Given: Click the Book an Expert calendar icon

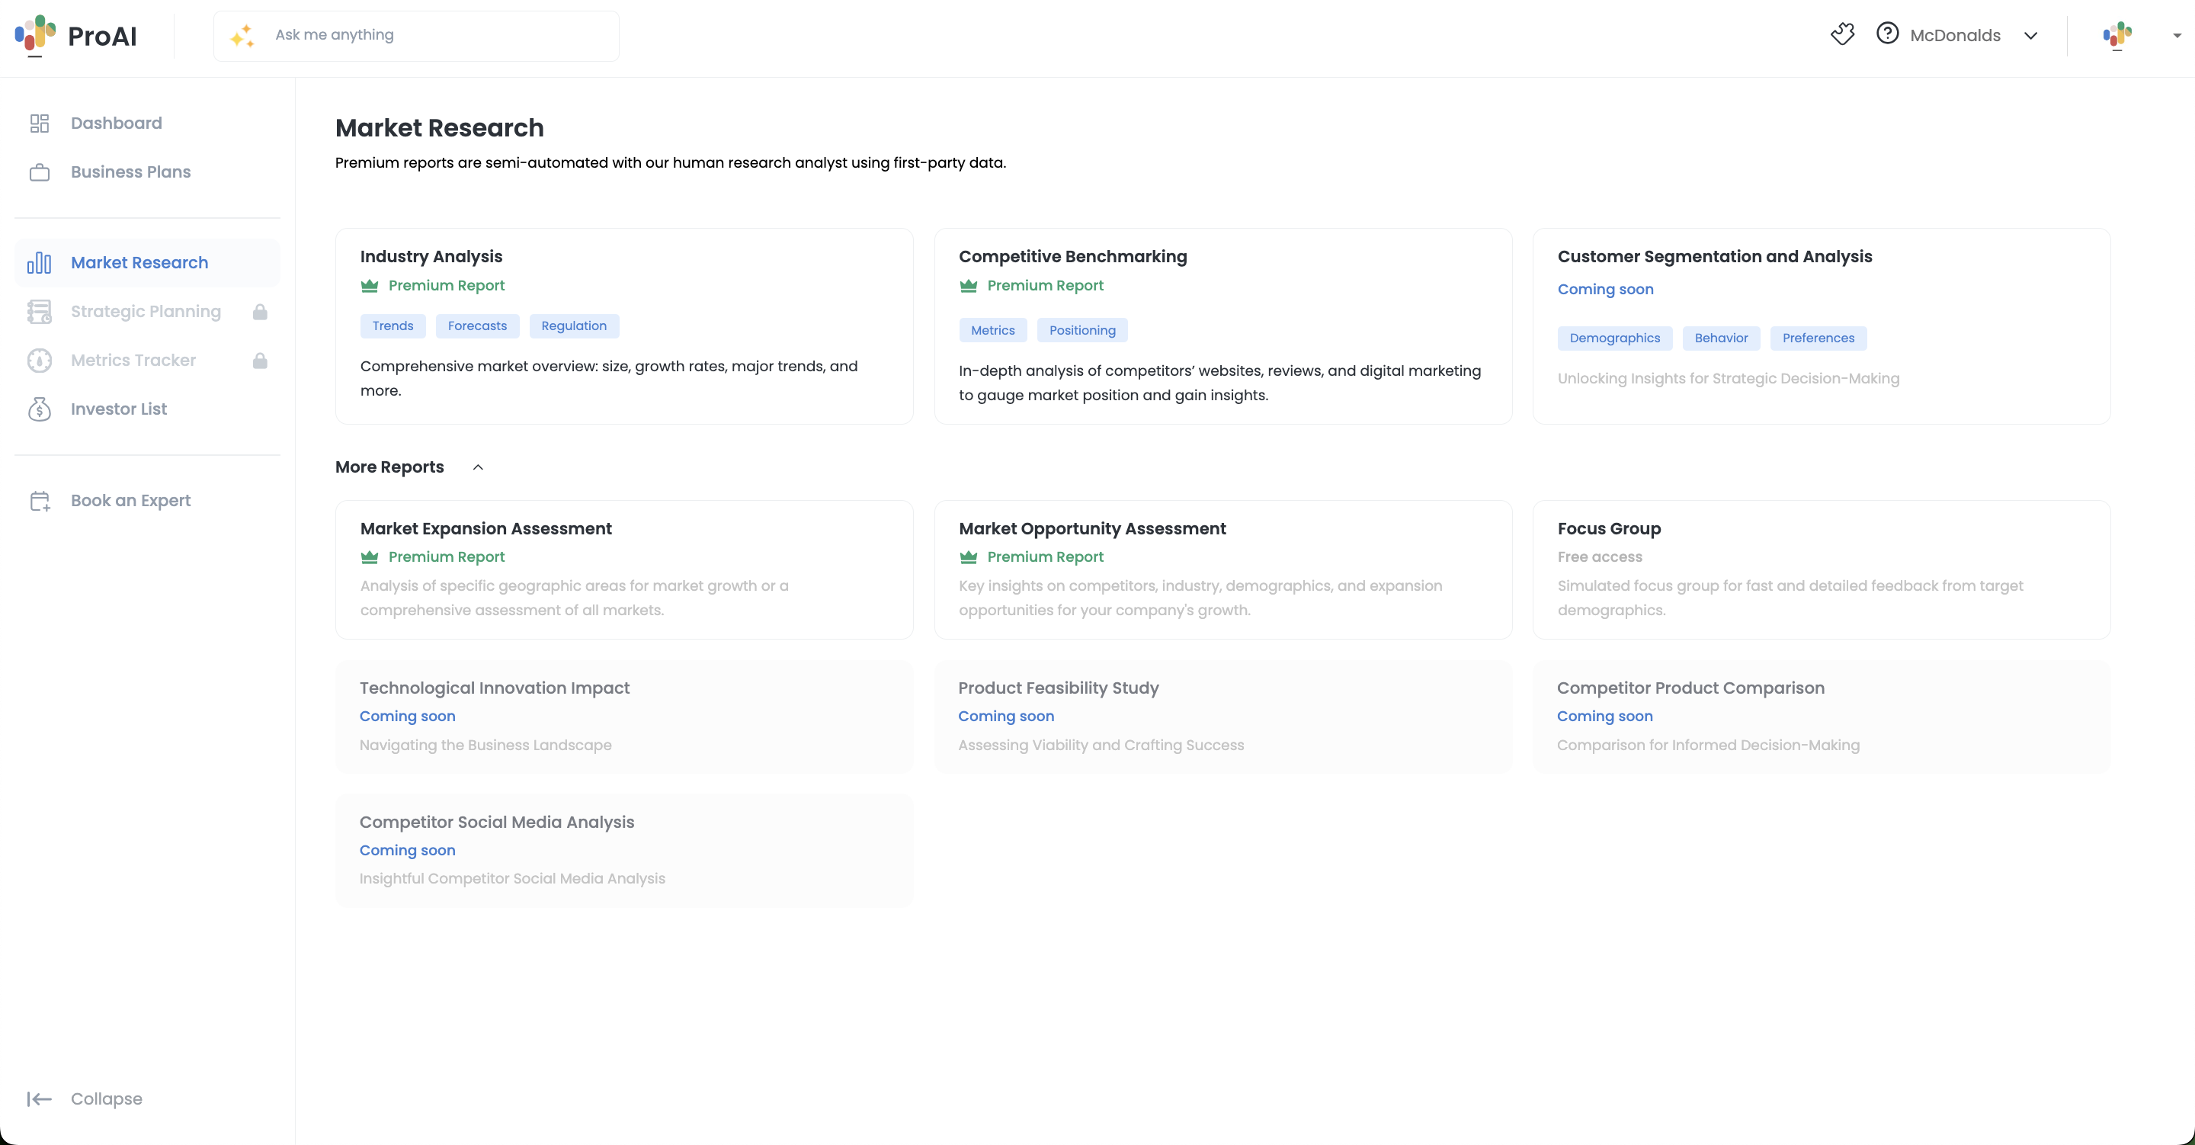Looking at the screenshot, I should [x=39, y=502].
